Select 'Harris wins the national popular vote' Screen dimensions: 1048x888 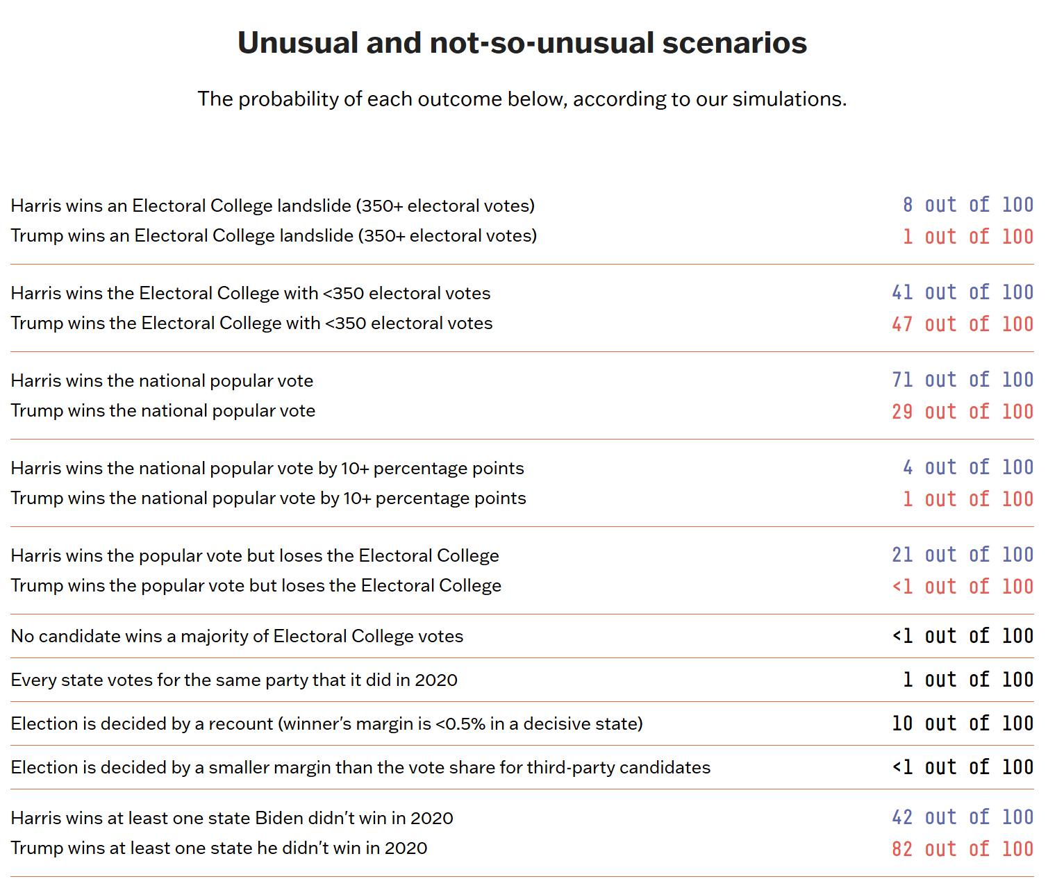162,381
